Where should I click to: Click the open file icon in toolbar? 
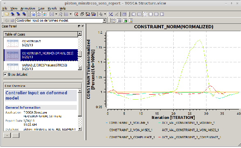(7, 14)
